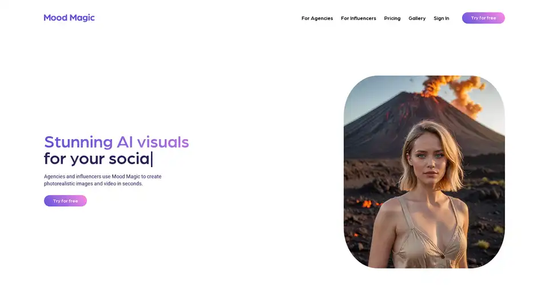
Task: Click the paragraph about agencies and influencers
Action: (102, 180)
